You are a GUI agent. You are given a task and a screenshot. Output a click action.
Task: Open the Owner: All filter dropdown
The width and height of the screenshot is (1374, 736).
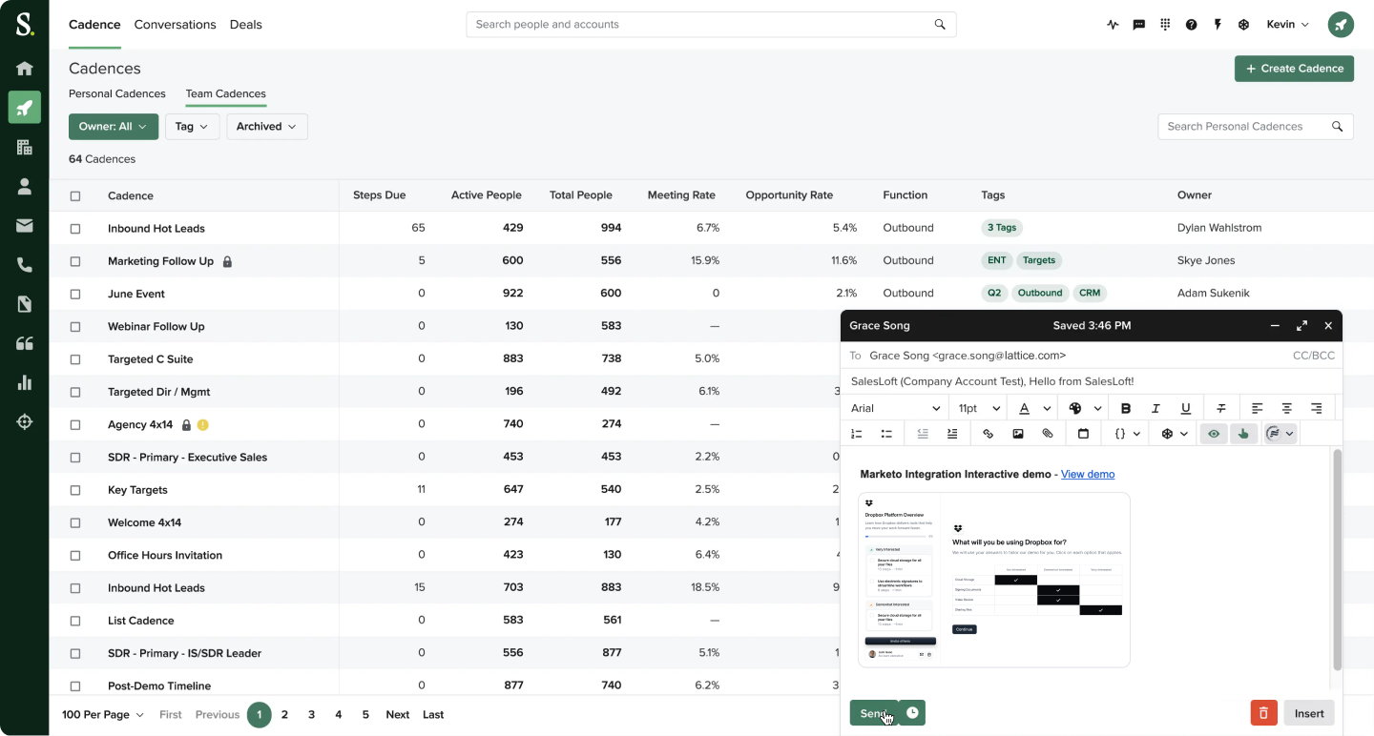113,126
